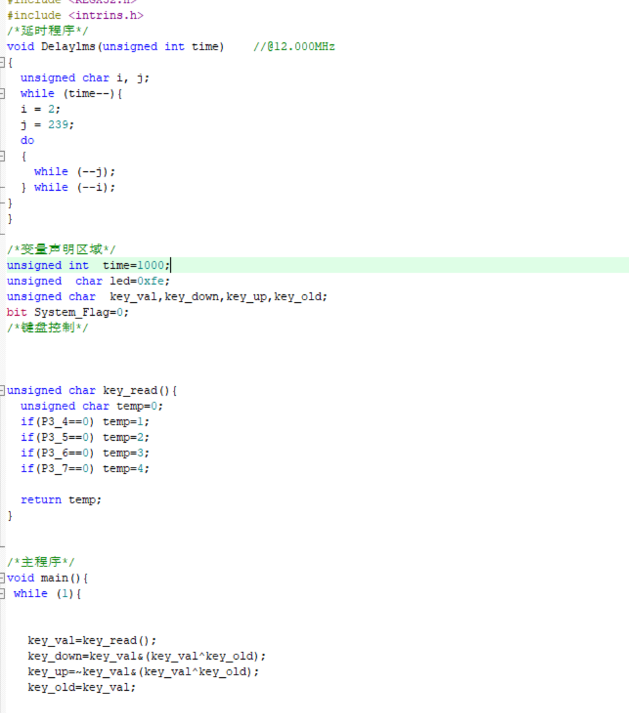This screenshot has width=629, height=713.
Task: Click the key_old=key_val line
Action: point(81,688)
